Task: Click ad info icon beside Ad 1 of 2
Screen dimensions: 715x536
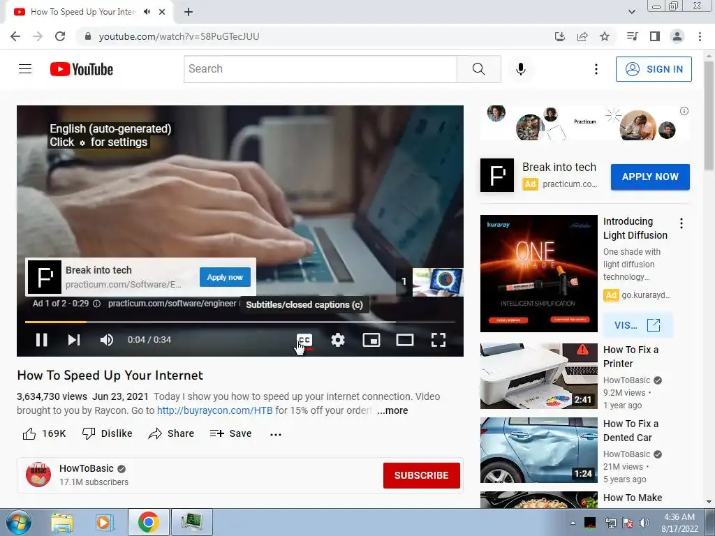Action: (96, 304)
